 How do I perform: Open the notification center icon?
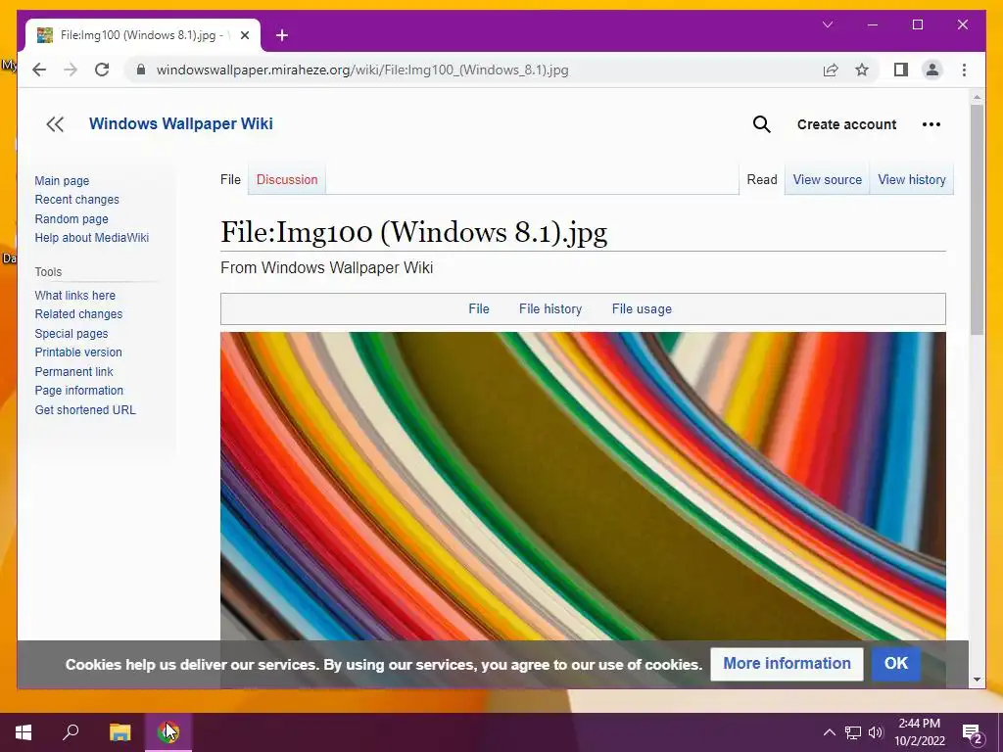click(x=973, y=733)
